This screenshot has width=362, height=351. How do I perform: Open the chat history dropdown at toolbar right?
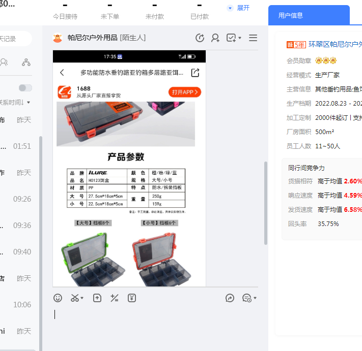click(249, 298)
